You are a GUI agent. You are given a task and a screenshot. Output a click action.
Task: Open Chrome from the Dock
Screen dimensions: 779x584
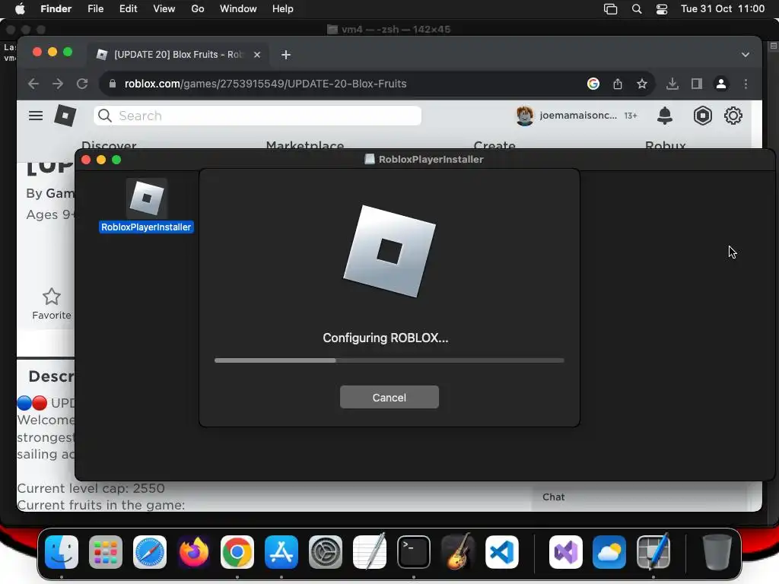237,552
